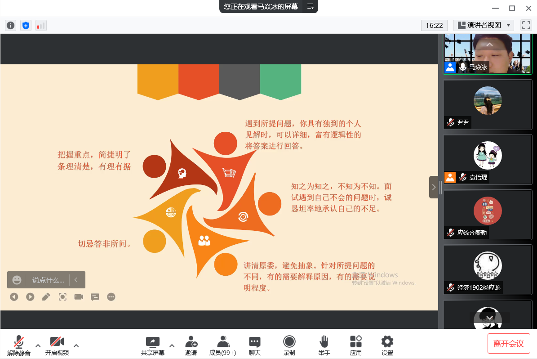Open the 成员(99+) participants list
537x359 pixels.
(x=222, y=345)
